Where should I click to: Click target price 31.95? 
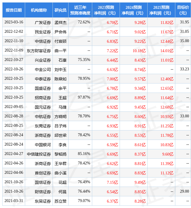(x=184, y=22)
